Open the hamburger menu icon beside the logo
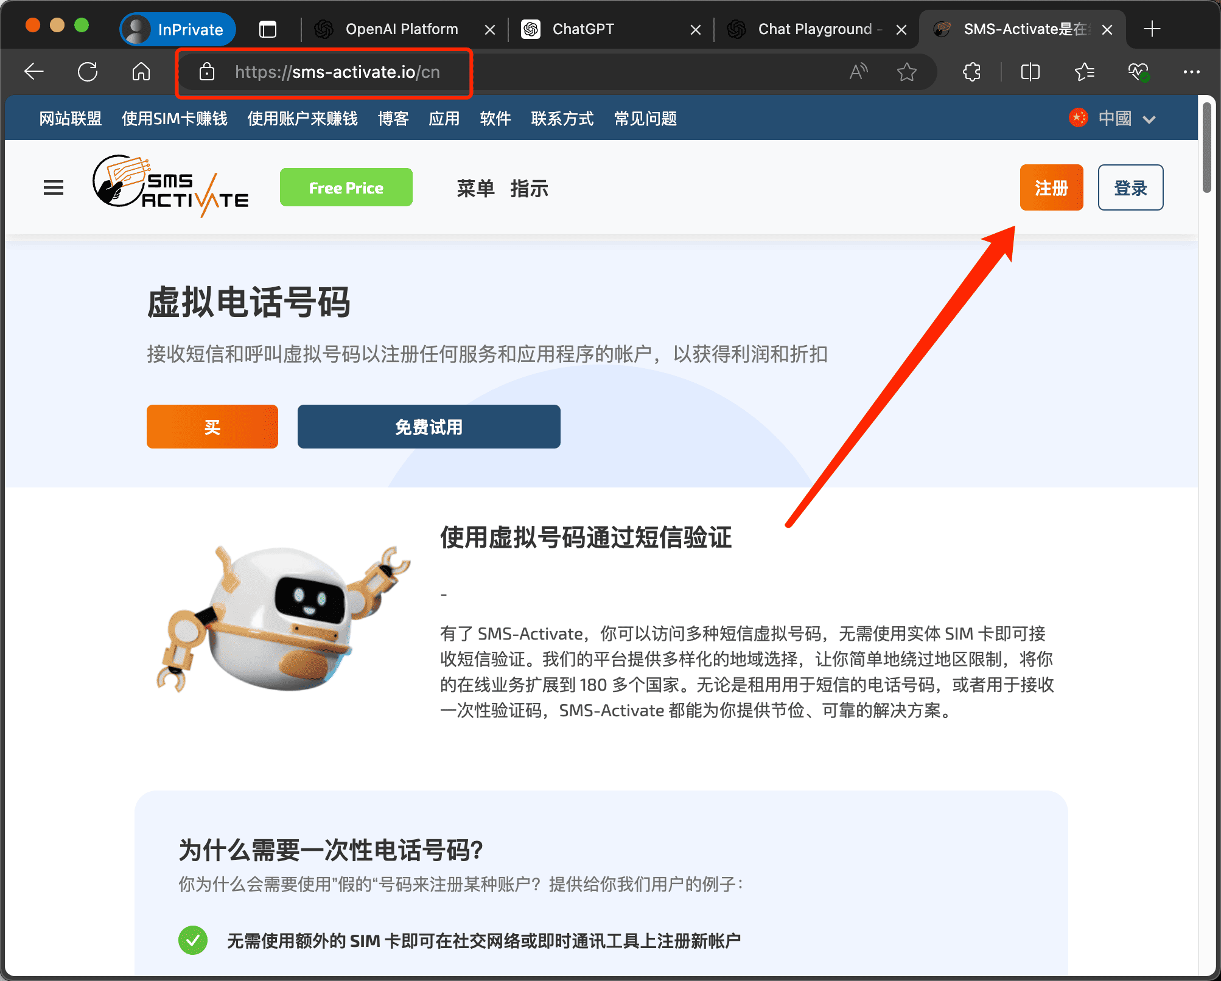Screen dimensions: 1221x981 [54, 187]
